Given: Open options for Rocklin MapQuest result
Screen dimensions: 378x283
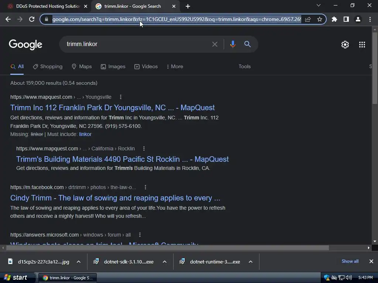Looking at the screenshot, I should (x=144, y=149).
